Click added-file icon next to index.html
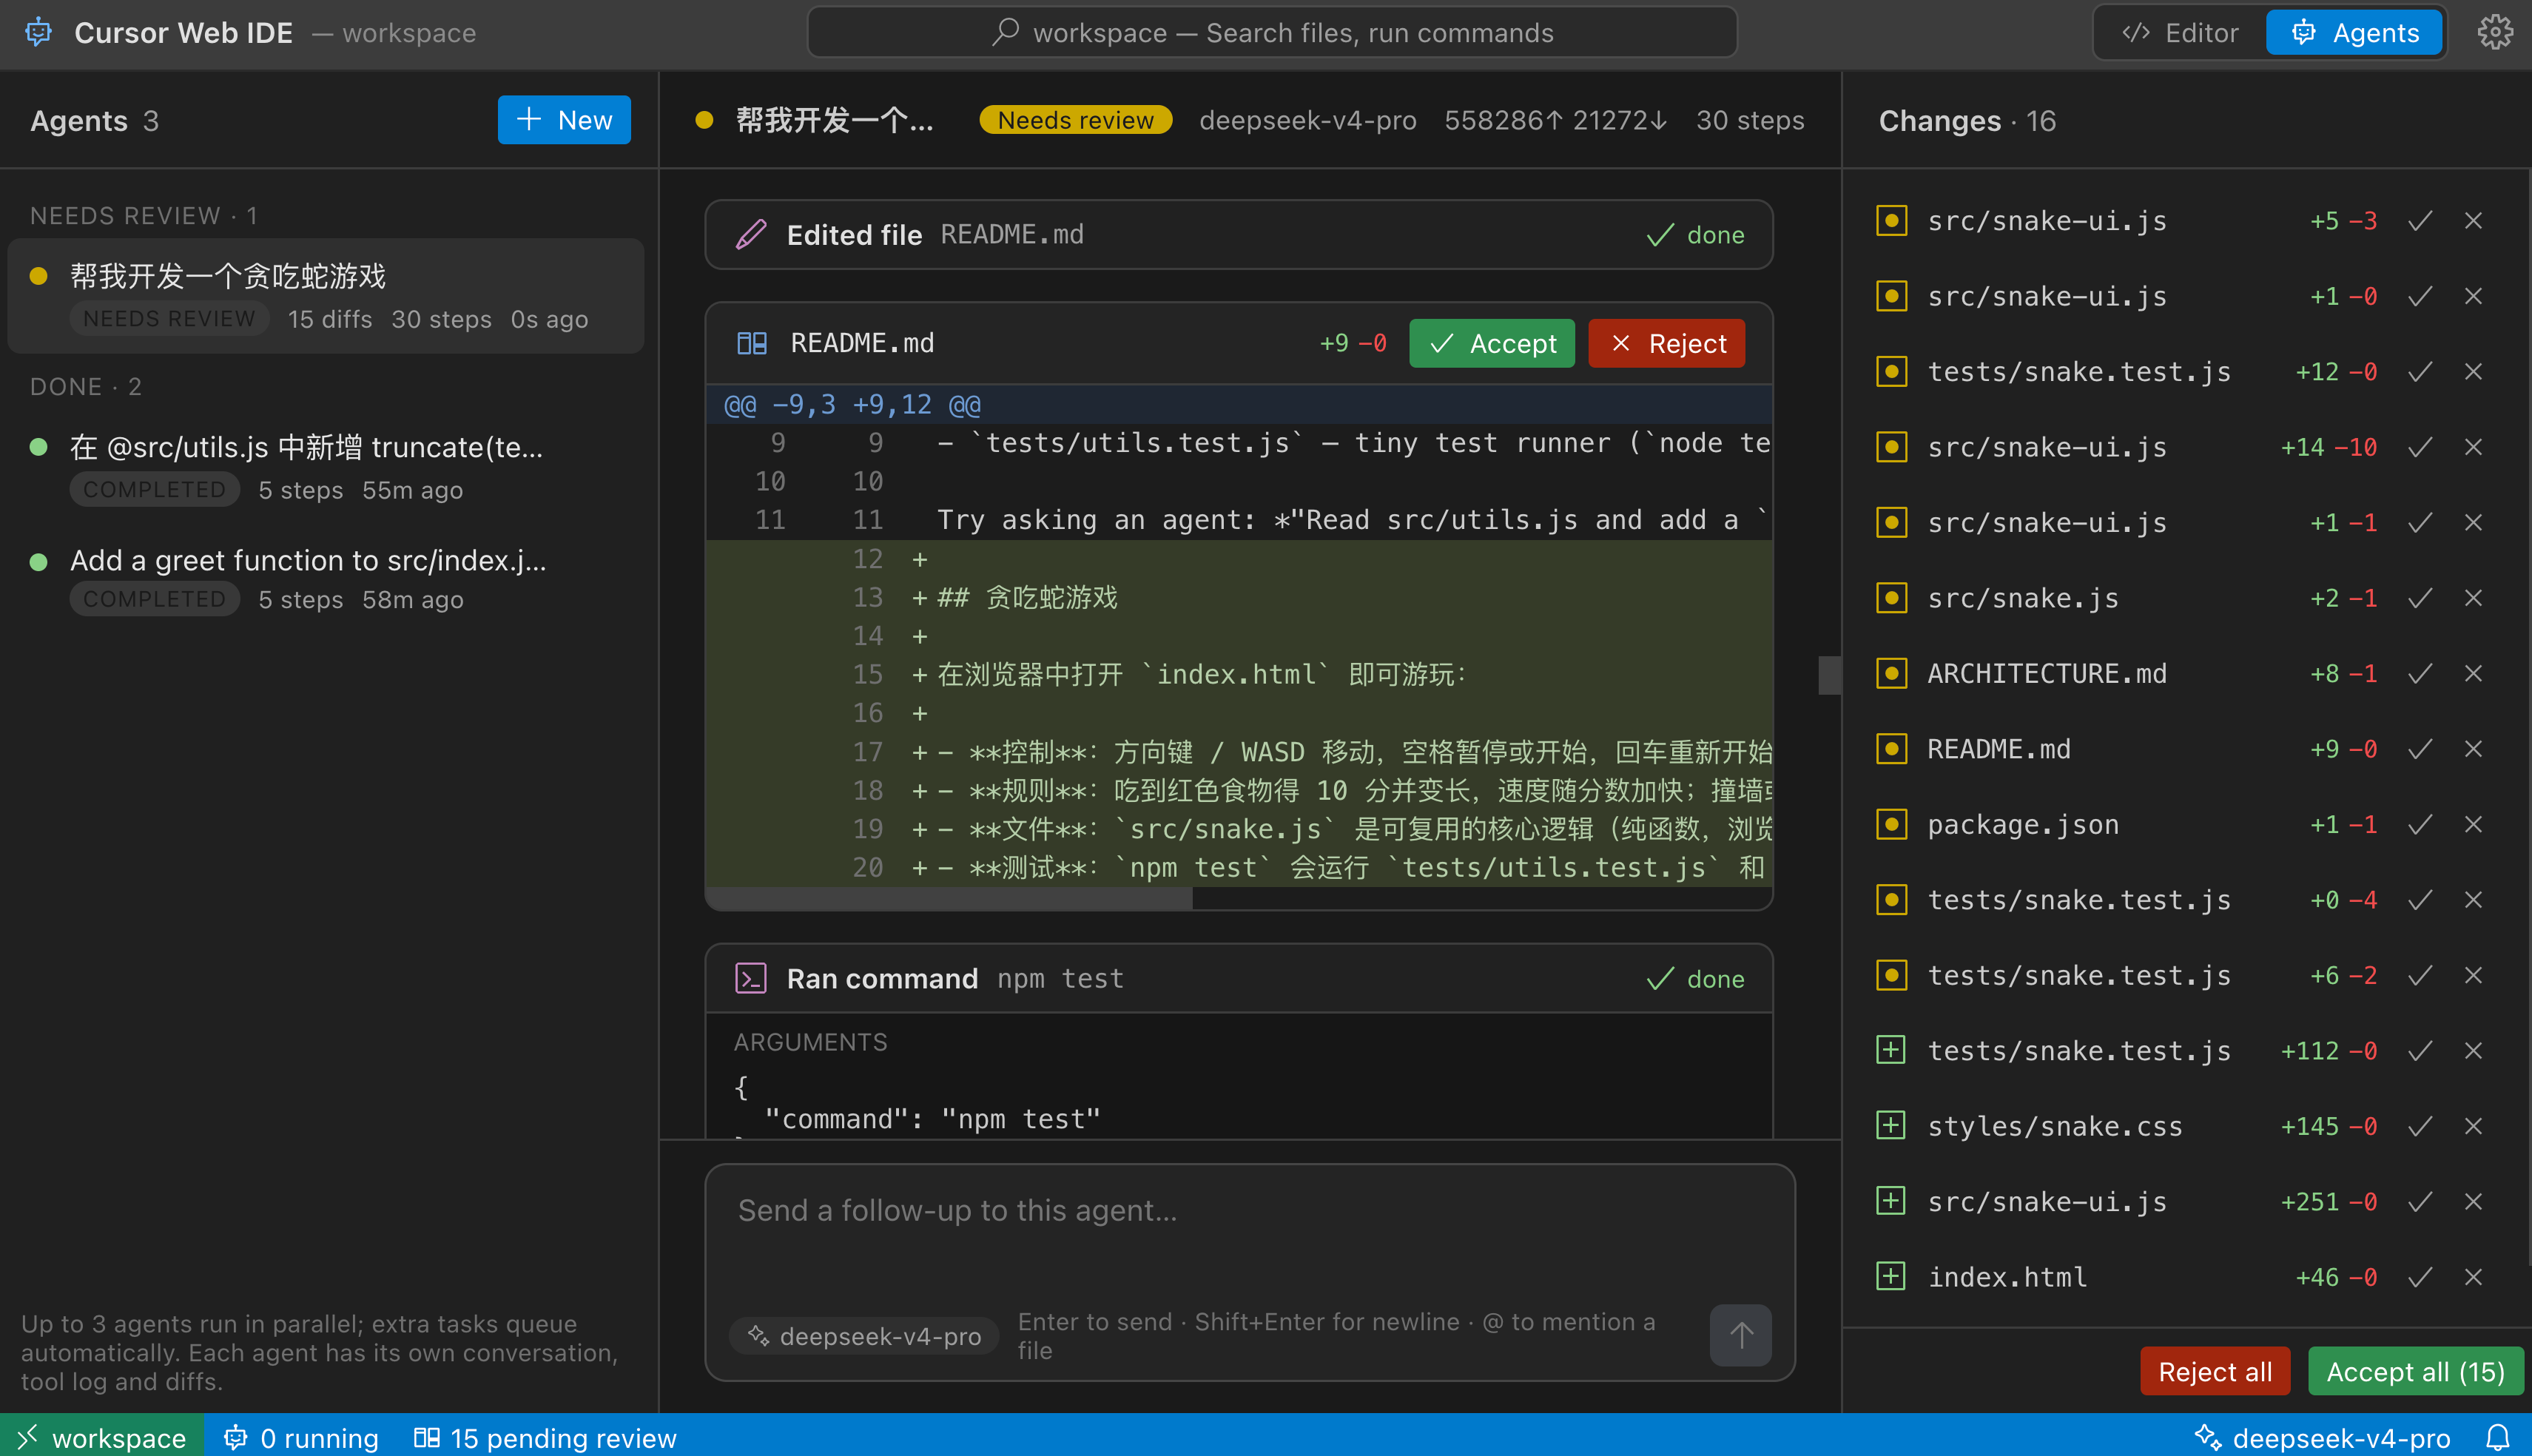The height and width of the screenshot is (1456, 2532). click(1891, 1277)
